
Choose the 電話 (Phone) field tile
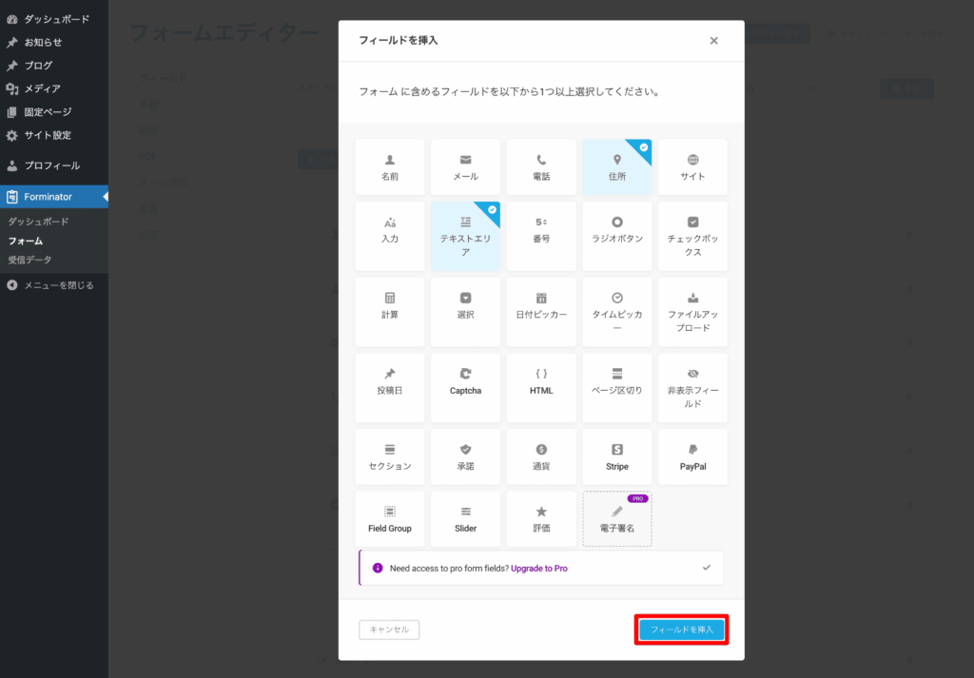coord(541,167)
